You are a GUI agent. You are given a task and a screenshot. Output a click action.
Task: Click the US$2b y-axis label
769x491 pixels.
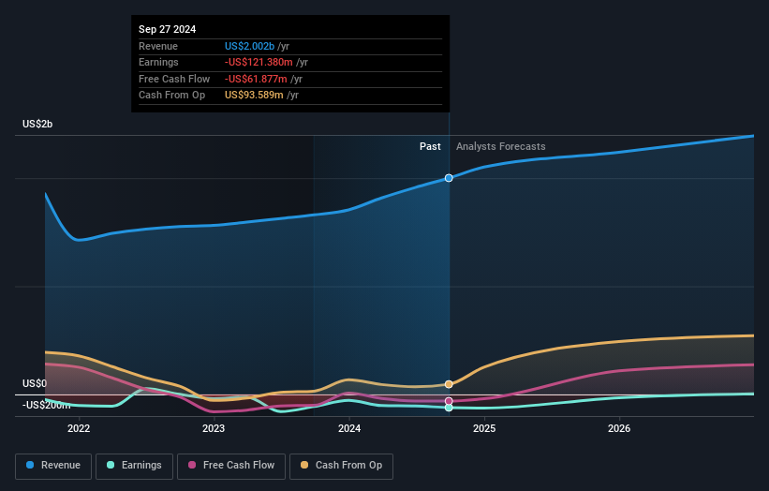coord(37,124)
